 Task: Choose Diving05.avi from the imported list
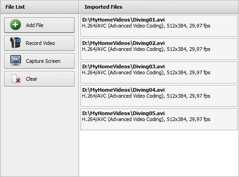tap(159, 119)
